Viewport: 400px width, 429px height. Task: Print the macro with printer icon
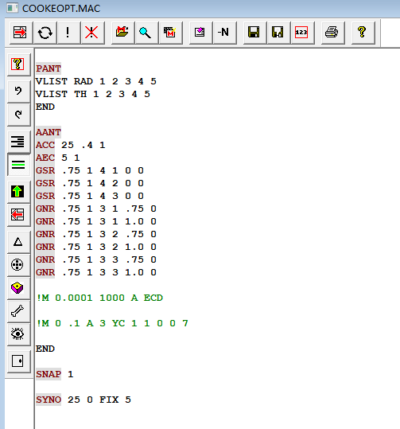coord(332,33)
